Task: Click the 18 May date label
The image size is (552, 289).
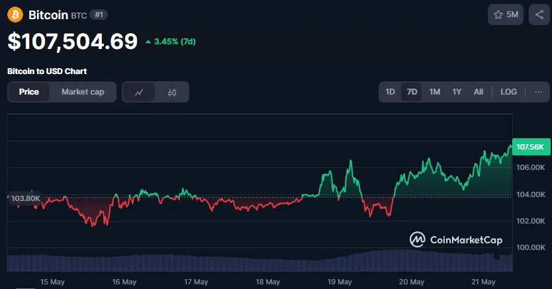Action: pos(268,282)
